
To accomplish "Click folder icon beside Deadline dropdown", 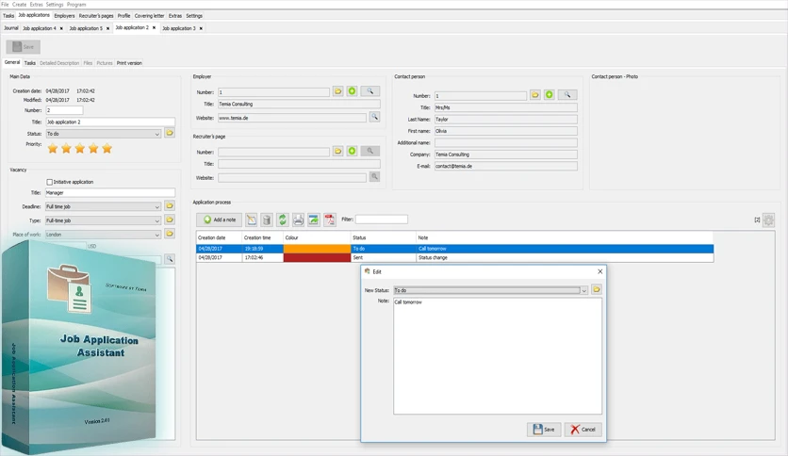I will (170, 206).
